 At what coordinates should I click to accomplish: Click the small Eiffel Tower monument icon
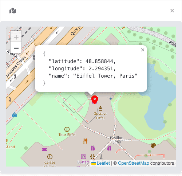pyautogui.click(x=101, y=157)
